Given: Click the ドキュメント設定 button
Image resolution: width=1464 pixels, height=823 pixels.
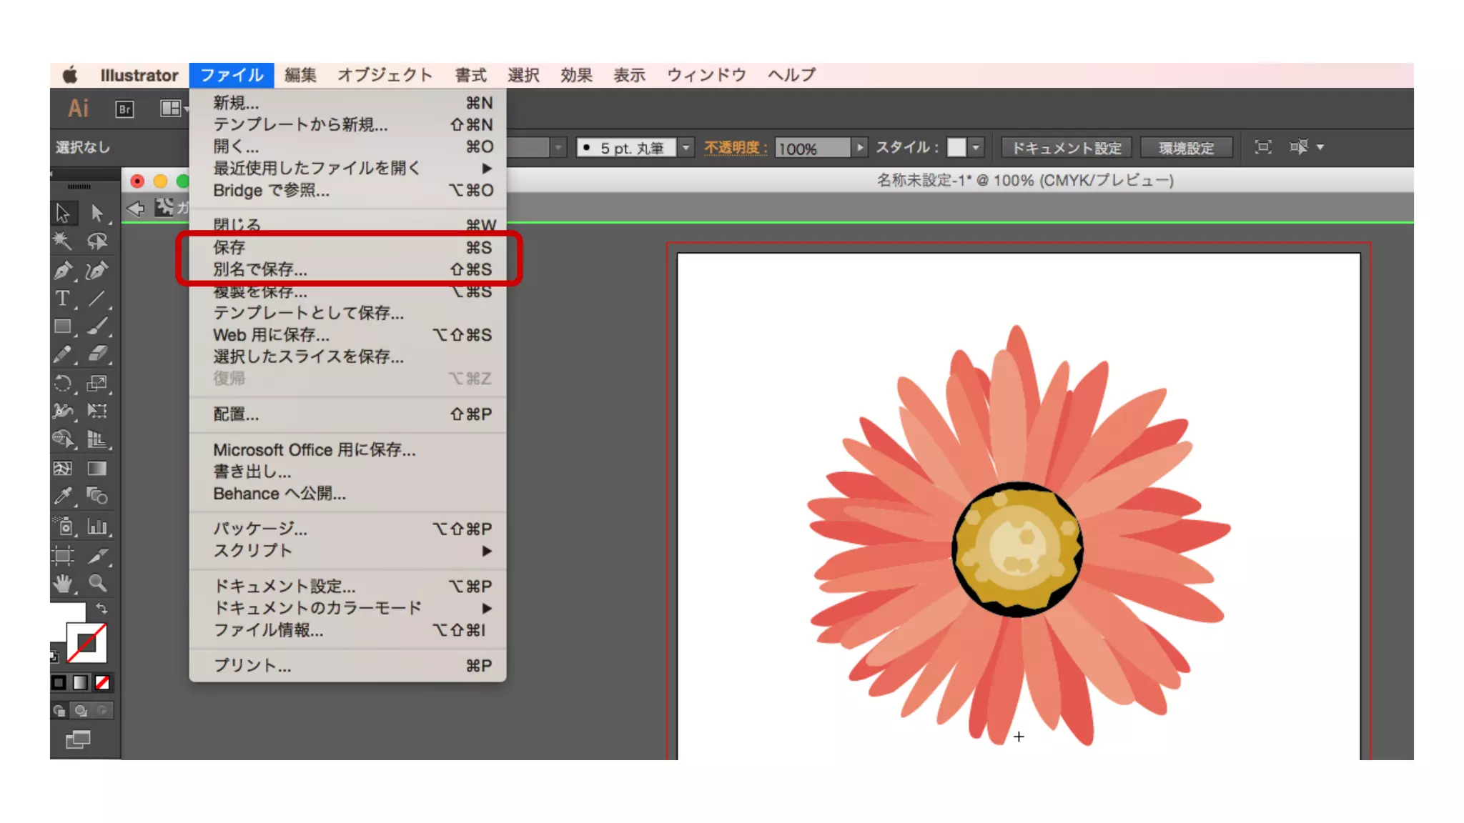Looking at the screenshot, I should [1066, 148].
